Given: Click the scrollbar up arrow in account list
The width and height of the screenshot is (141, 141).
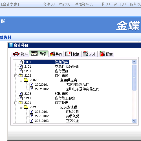Looking at the screenshot, I should (134, 62).
